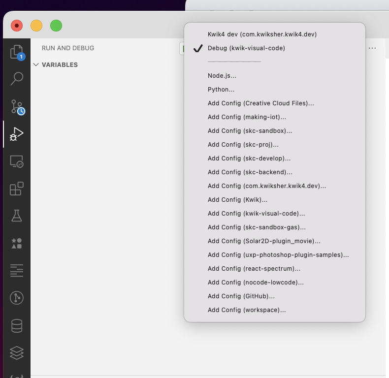This screenshot has height=378, width=389.
Task: Select Add Config (GitHub)...
Action: pos(275,296)
